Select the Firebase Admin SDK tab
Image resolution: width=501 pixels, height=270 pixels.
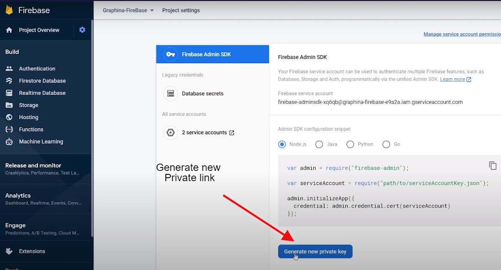pyautogui.click(x=213, y=54)
